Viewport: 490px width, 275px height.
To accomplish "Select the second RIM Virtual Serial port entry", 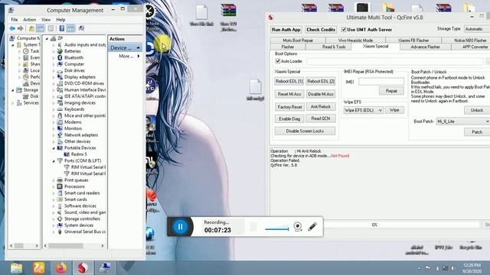I will click(88, 173).
